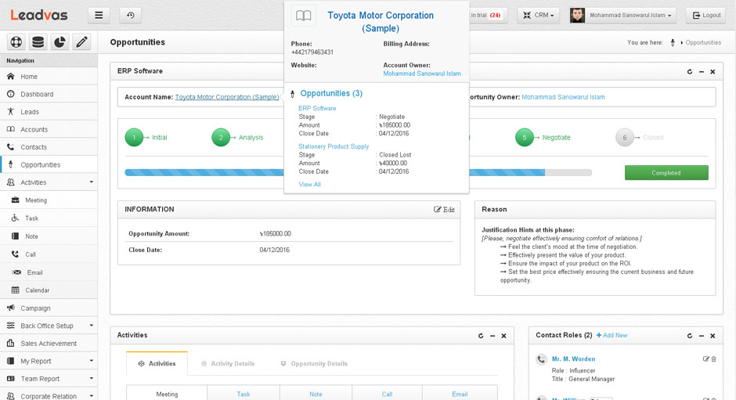Click the Logout button
Screen dimensions: 736x400
(x=706, y=15)
